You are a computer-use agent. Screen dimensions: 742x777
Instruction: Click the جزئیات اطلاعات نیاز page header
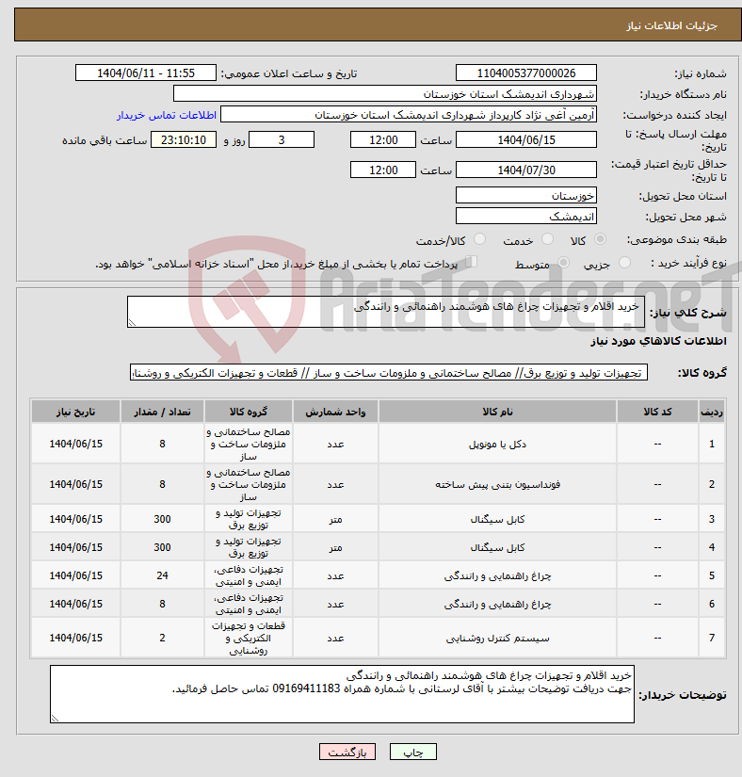671,25
